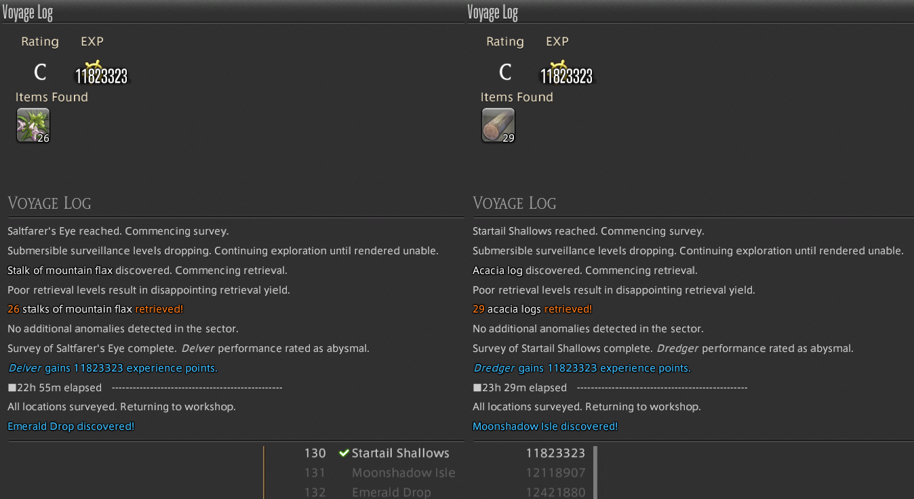
Task: Click 'Startail Shallows reached. Commencing survey.' line
Action: (588, 231)
